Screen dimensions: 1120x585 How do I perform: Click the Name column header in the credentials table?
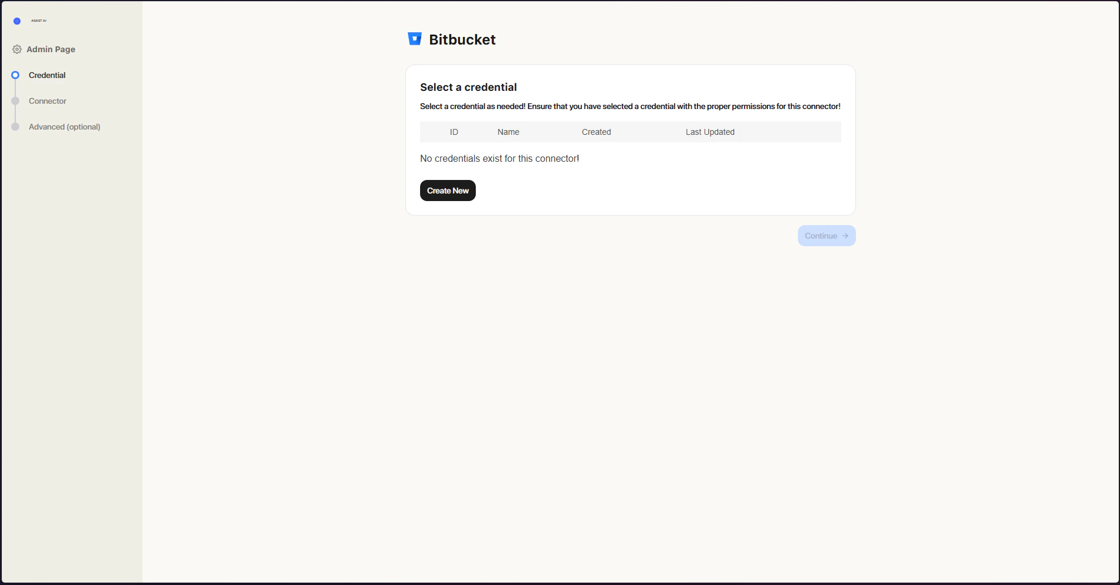[508, 132]
